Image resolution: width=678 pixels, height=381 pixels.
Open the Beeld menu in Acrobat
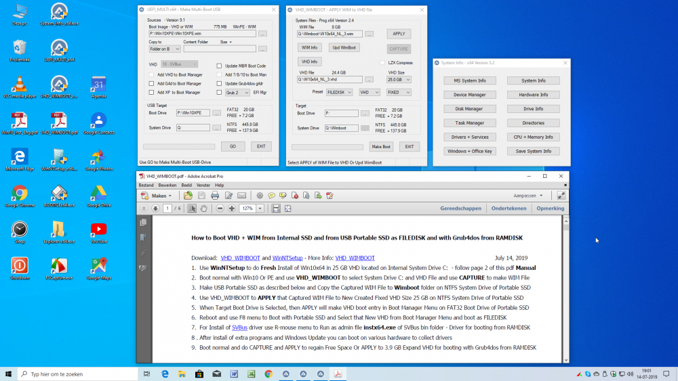click(186, 185)
